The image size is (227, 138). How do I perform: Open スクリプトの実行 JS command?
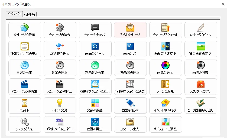(x=201, y=87)
